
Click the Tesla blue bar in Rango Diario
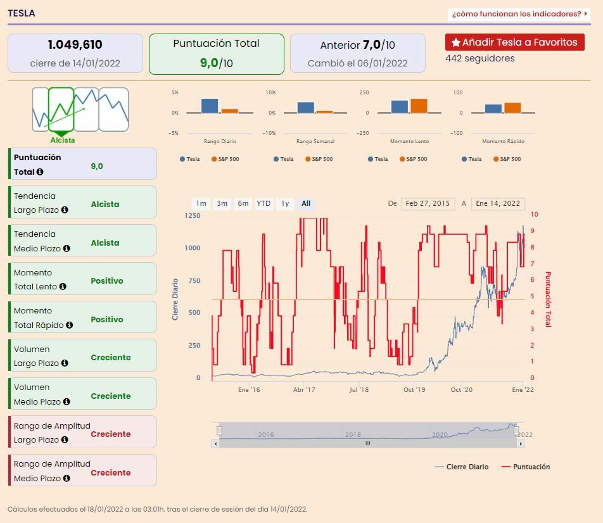click(x=210, y=106)
